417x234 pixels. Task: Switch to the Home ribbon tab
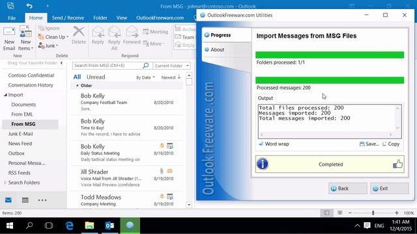tap(36, 18)
